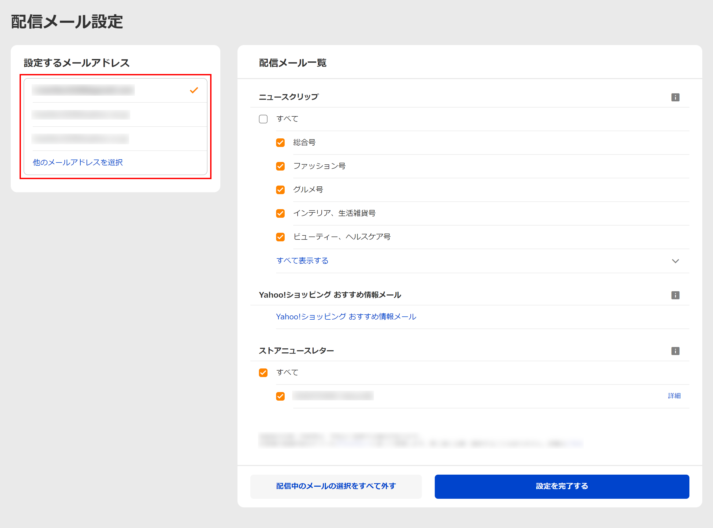Click the 総合号 label text

[304, 142]
